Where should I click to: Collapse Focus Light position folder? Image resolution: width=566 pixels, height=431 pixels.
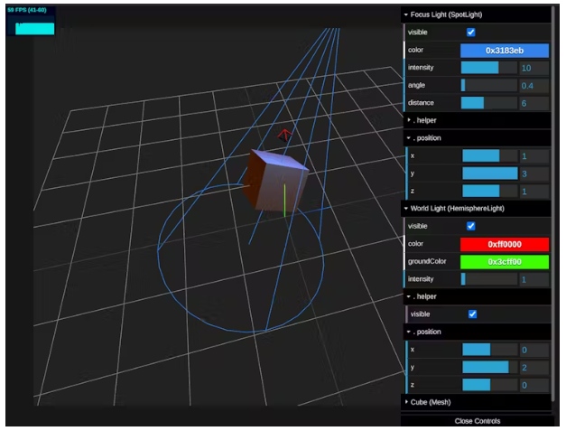[x=426, y=137]
